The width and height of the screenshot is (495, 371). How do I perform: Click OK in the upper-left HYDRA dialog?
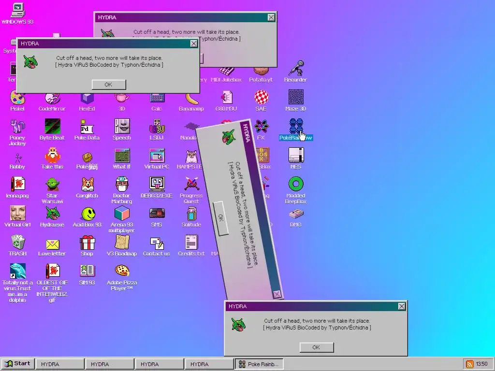(109, 85)
